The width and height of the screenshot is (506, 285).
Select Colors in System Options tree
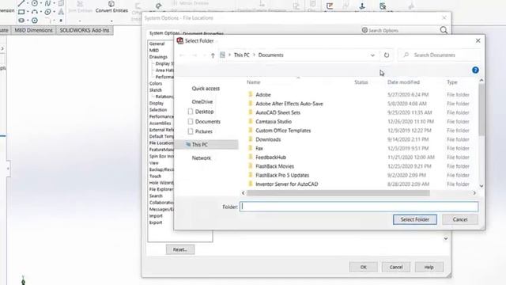click(x=156, y=83)
